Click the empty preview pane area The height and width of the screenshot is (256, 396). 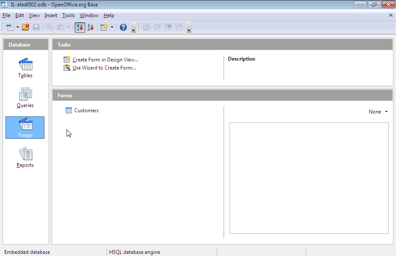(x=309, y=178)
